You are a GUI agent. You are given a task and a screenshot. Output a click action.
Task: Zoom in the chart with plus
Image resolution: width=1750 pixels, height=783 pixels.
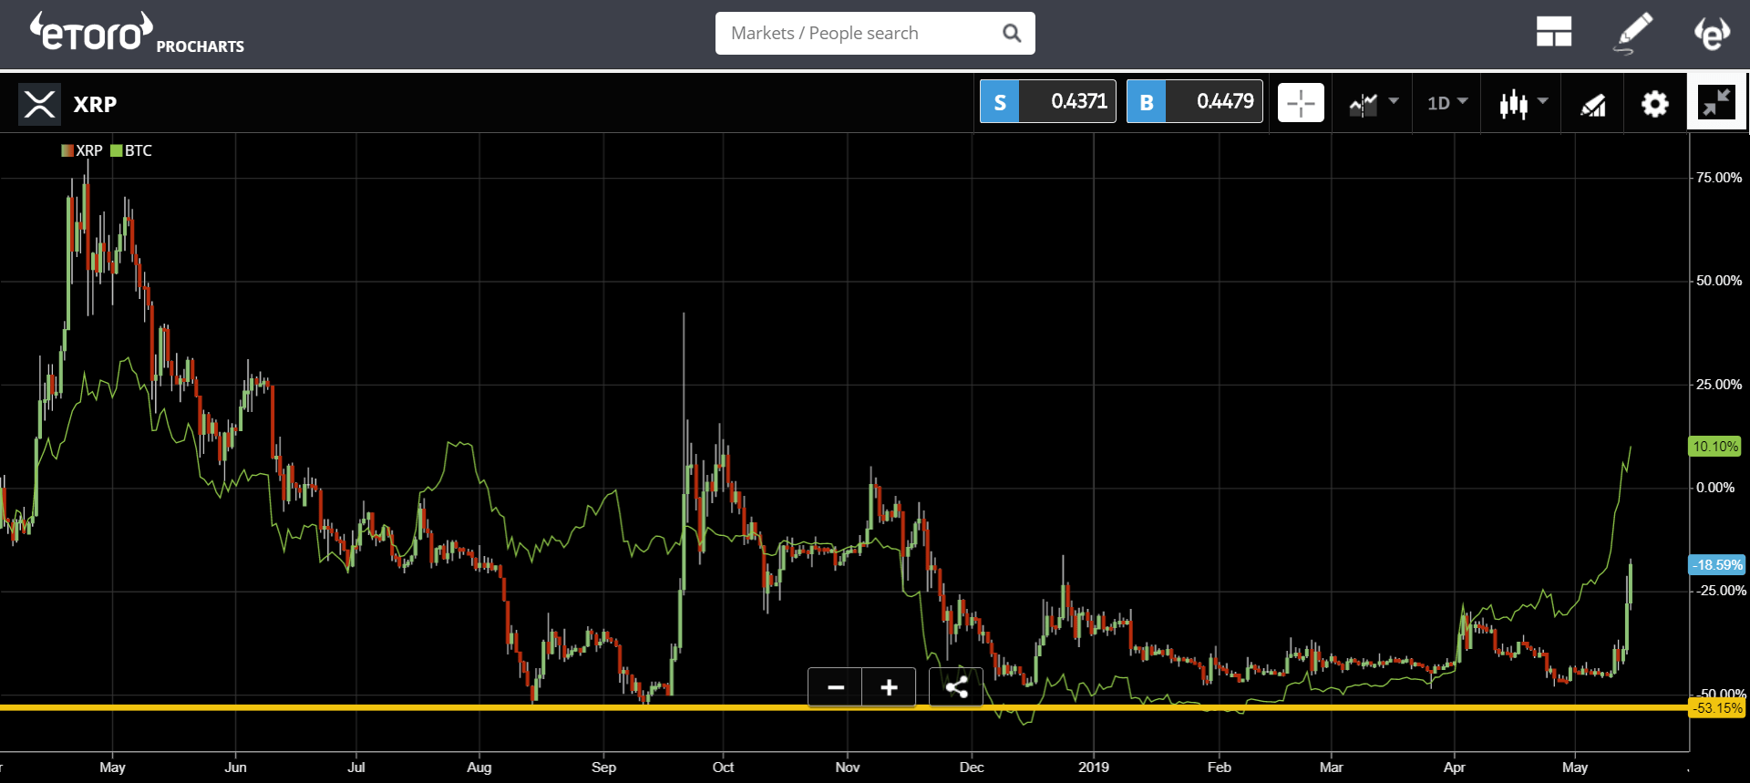889,687
